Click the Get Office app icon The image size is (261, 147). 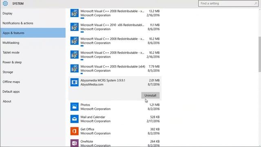74,131
